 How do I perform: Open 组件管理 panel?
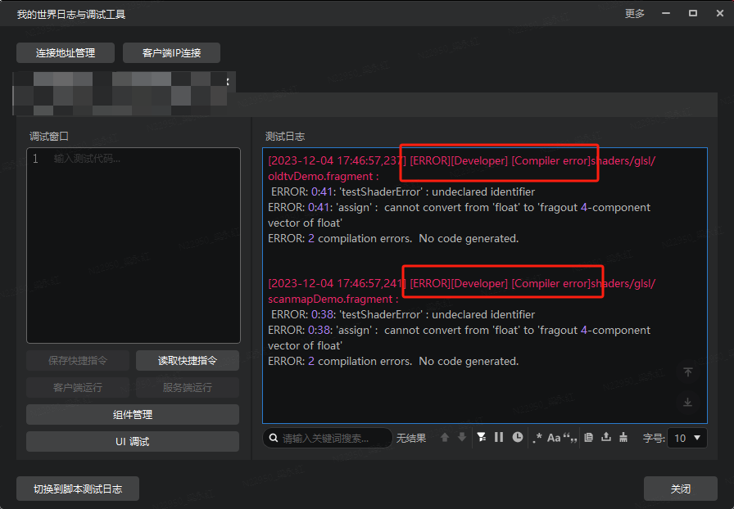(133, 415)
